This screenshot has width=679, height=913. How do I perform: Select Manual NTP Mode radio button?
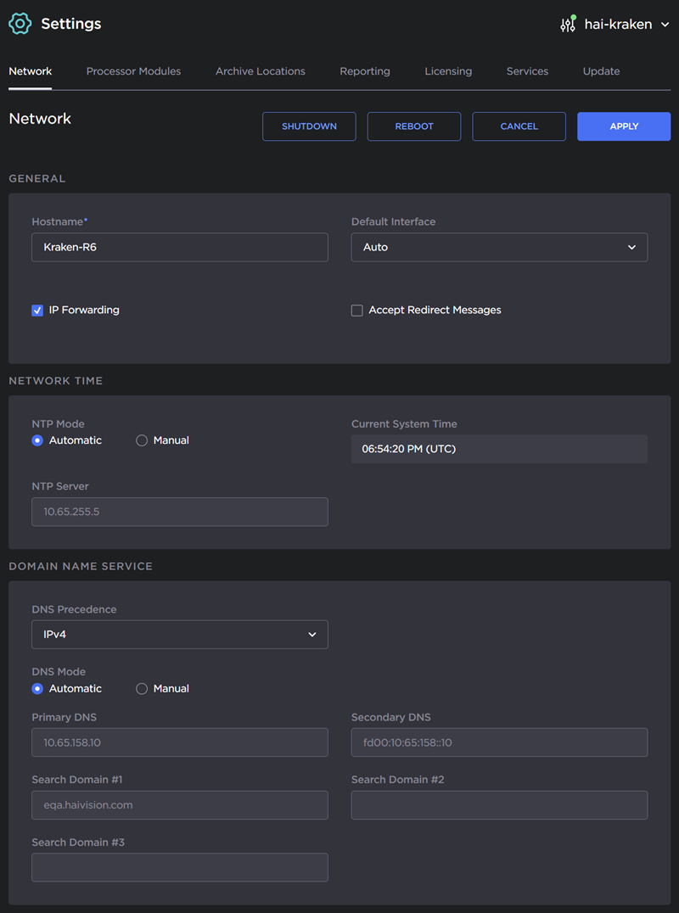pos(142,440)
